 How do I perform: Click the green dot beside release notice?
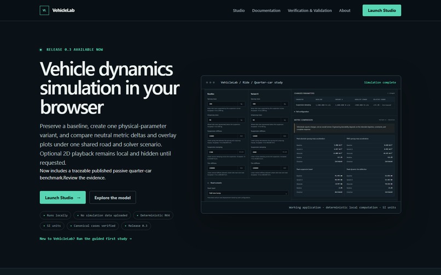(x=41, y=50)
